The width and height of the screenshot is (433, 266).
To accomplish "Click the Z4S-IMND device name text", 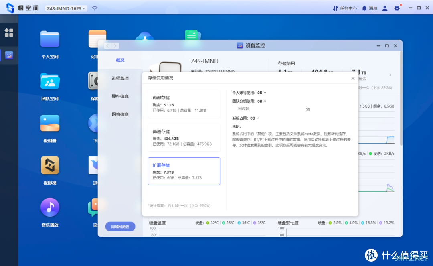I will click(204, 61).
